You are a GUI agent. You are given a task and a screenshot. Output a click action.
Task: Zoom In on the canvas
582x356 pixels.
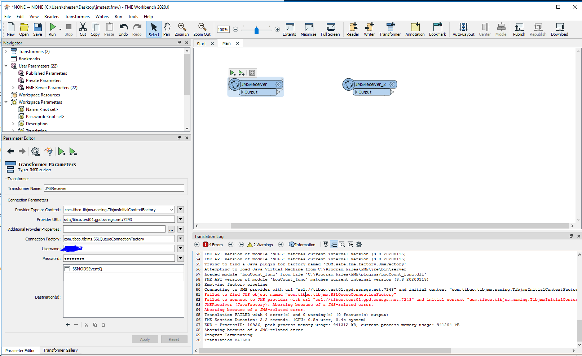coord(182,29)
